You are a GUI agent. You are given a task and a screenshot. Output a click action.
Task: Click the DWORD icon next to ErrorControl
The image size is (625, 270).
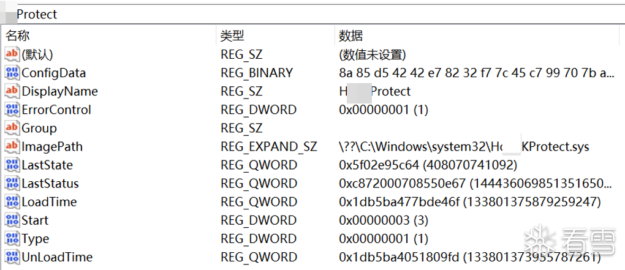[12, 110]
